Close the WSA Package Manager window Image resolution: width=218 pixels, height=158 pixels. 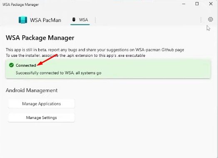(211, 4)
